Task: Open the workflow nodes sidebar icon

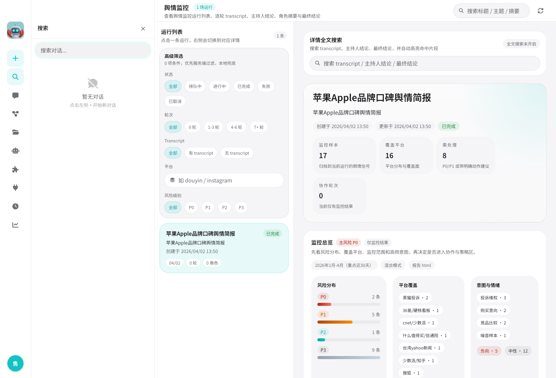Action: coord(15,114)
